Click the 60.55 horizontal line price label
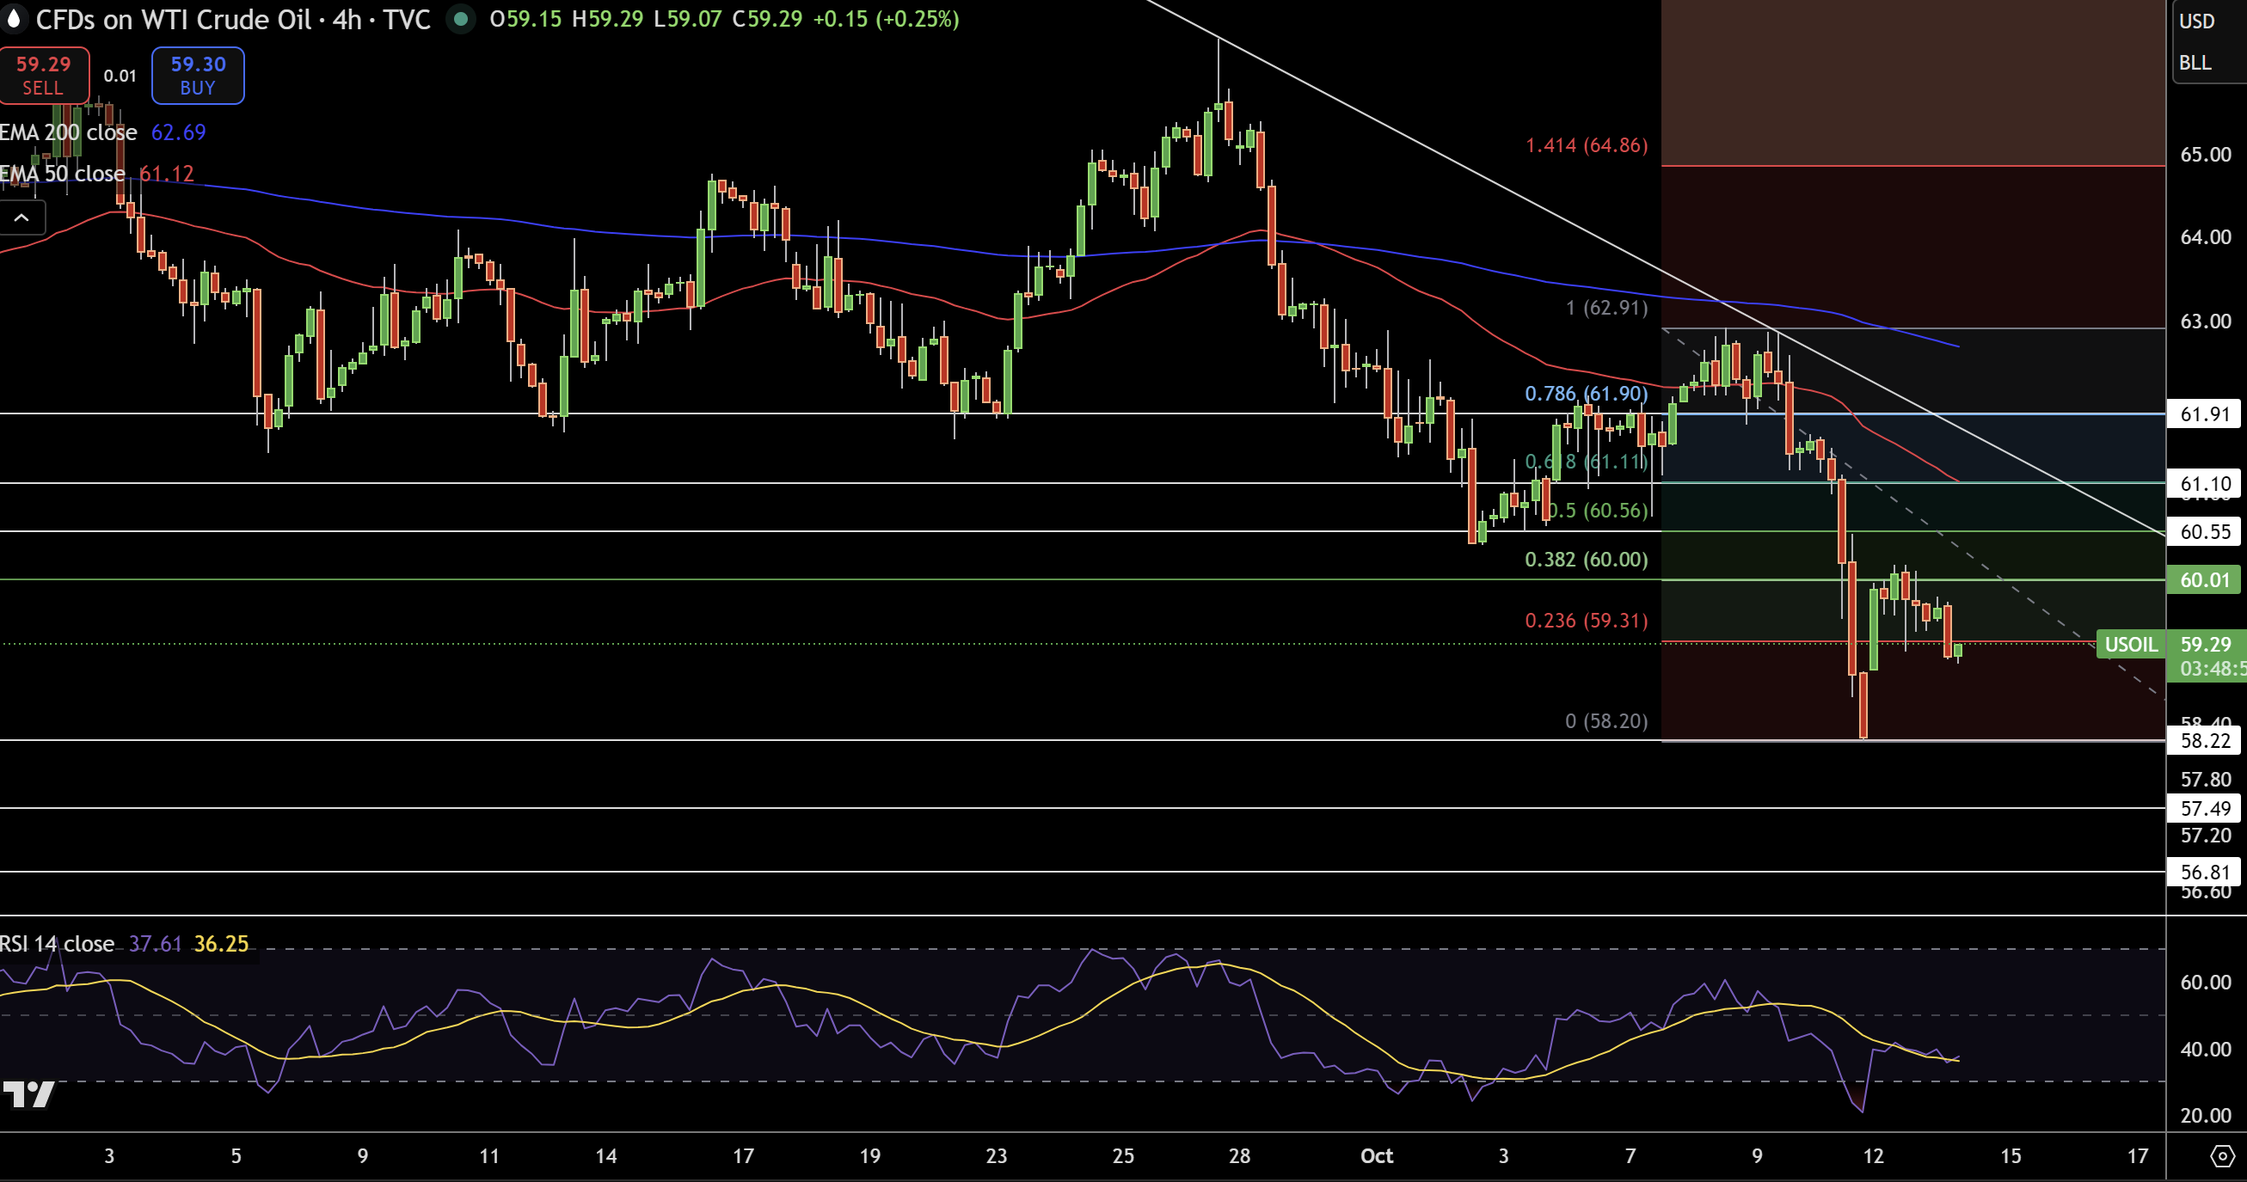The image size is (2247, 1182). 2204,532
